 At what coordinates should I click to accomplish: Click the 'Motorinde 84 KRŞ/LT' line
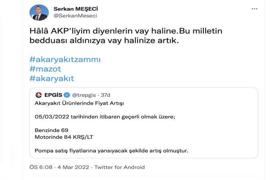click(64, 137)
